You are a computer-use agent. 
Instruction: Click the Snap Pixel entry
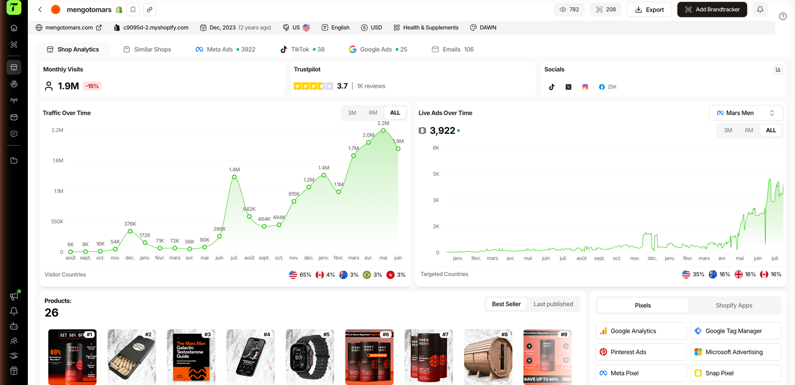[735, 373]
